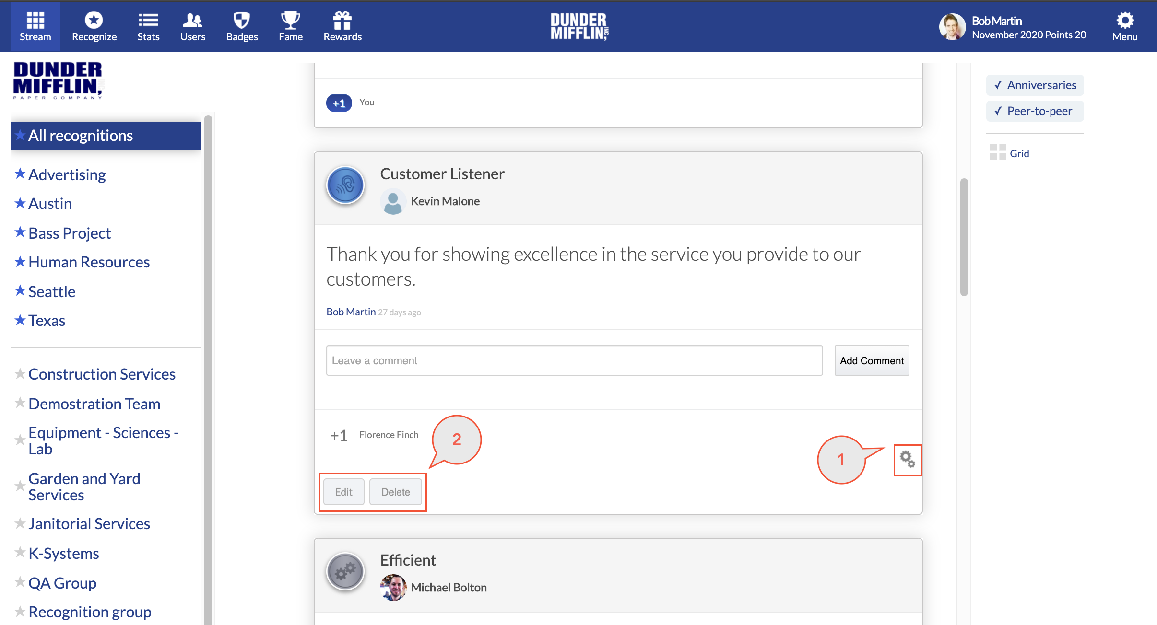
Task: Toggle the star beside Austin
Action: tap(20, 203)
